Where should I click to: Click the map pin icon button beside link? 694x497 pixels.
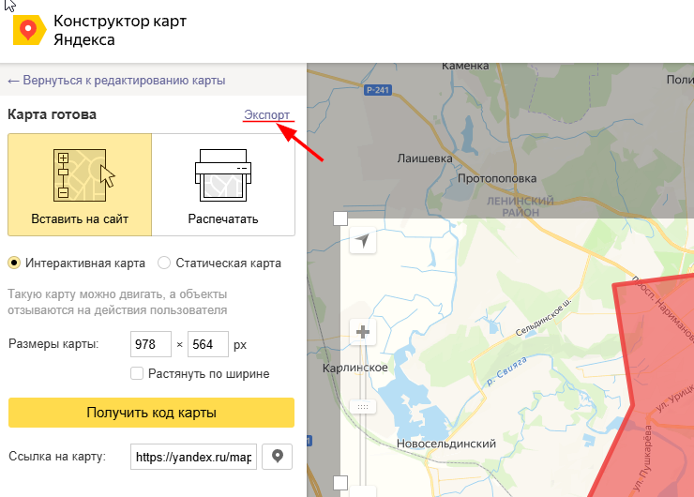pos(277,457)
